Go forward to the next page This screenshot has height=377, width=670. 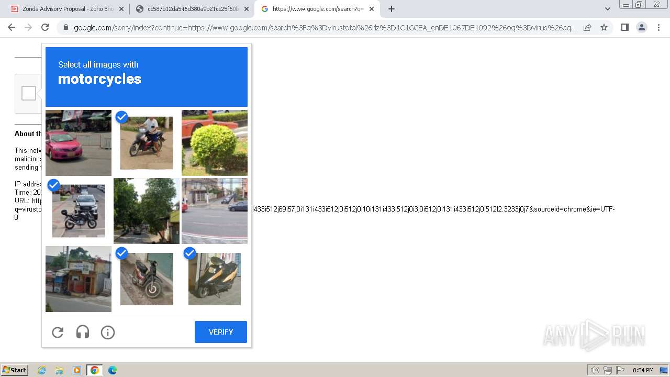pos(28,27)
